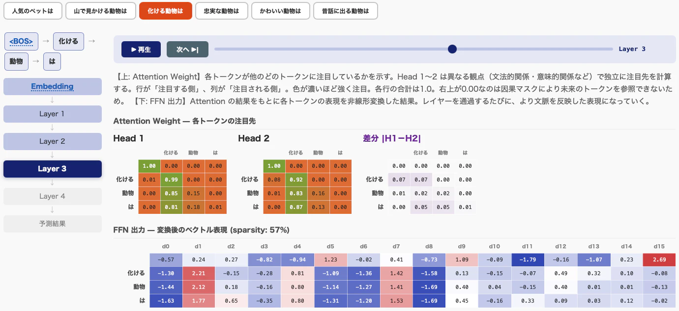Viewport: 679px width, 311px height.
Task: Click Head 1 cell showing 0.81
Action: point(172,207)
